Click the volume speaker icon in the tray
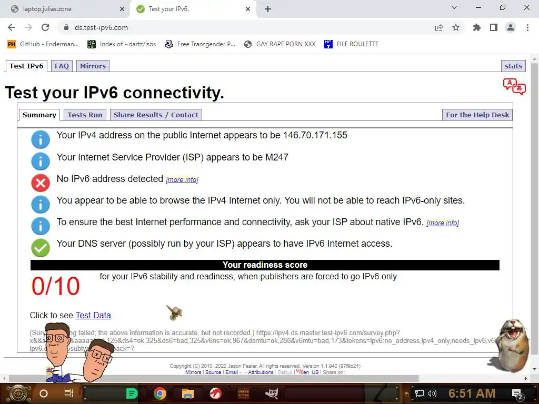Screen dimensions: 539x404 pos(432,393)
